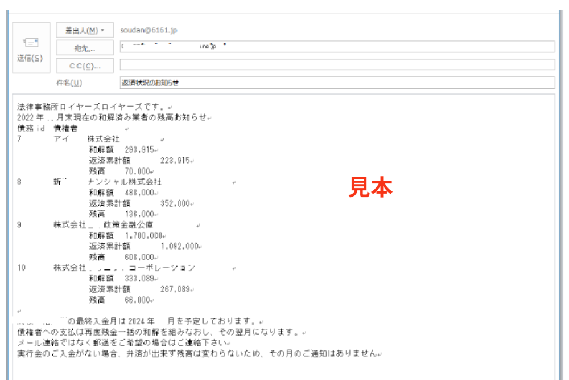Click the value 1,700,000
Image resolution: width=569 pixels, height=380 pixels.
[144, 235]
